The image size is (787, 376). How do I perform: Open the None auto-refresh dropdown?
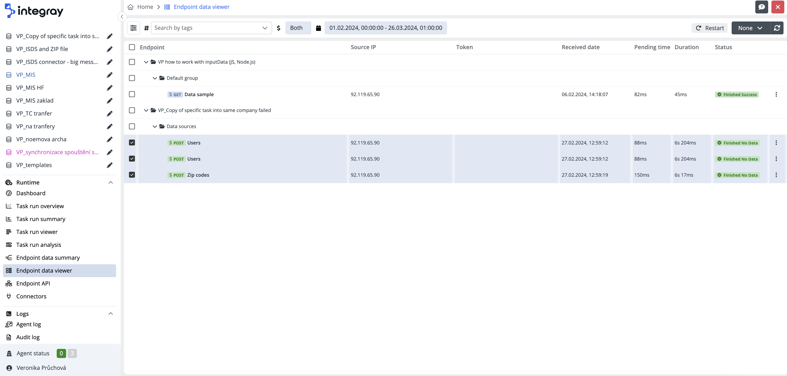pyautogui.click(x=750, y=28)
